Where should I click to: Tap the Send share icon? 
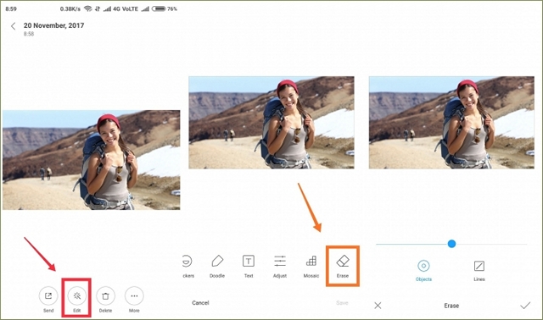(48, 296)
